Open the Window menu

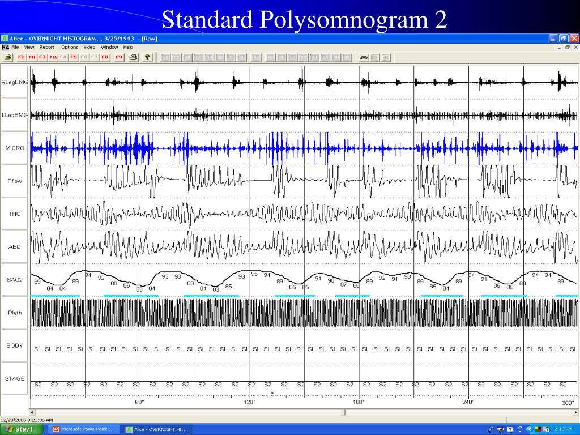(x=109, y=47)
